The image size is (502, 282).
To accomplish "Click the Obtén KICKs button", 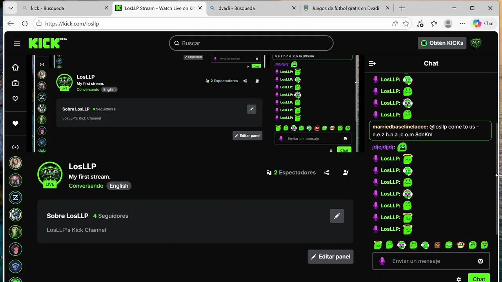I will pos(442,43).
